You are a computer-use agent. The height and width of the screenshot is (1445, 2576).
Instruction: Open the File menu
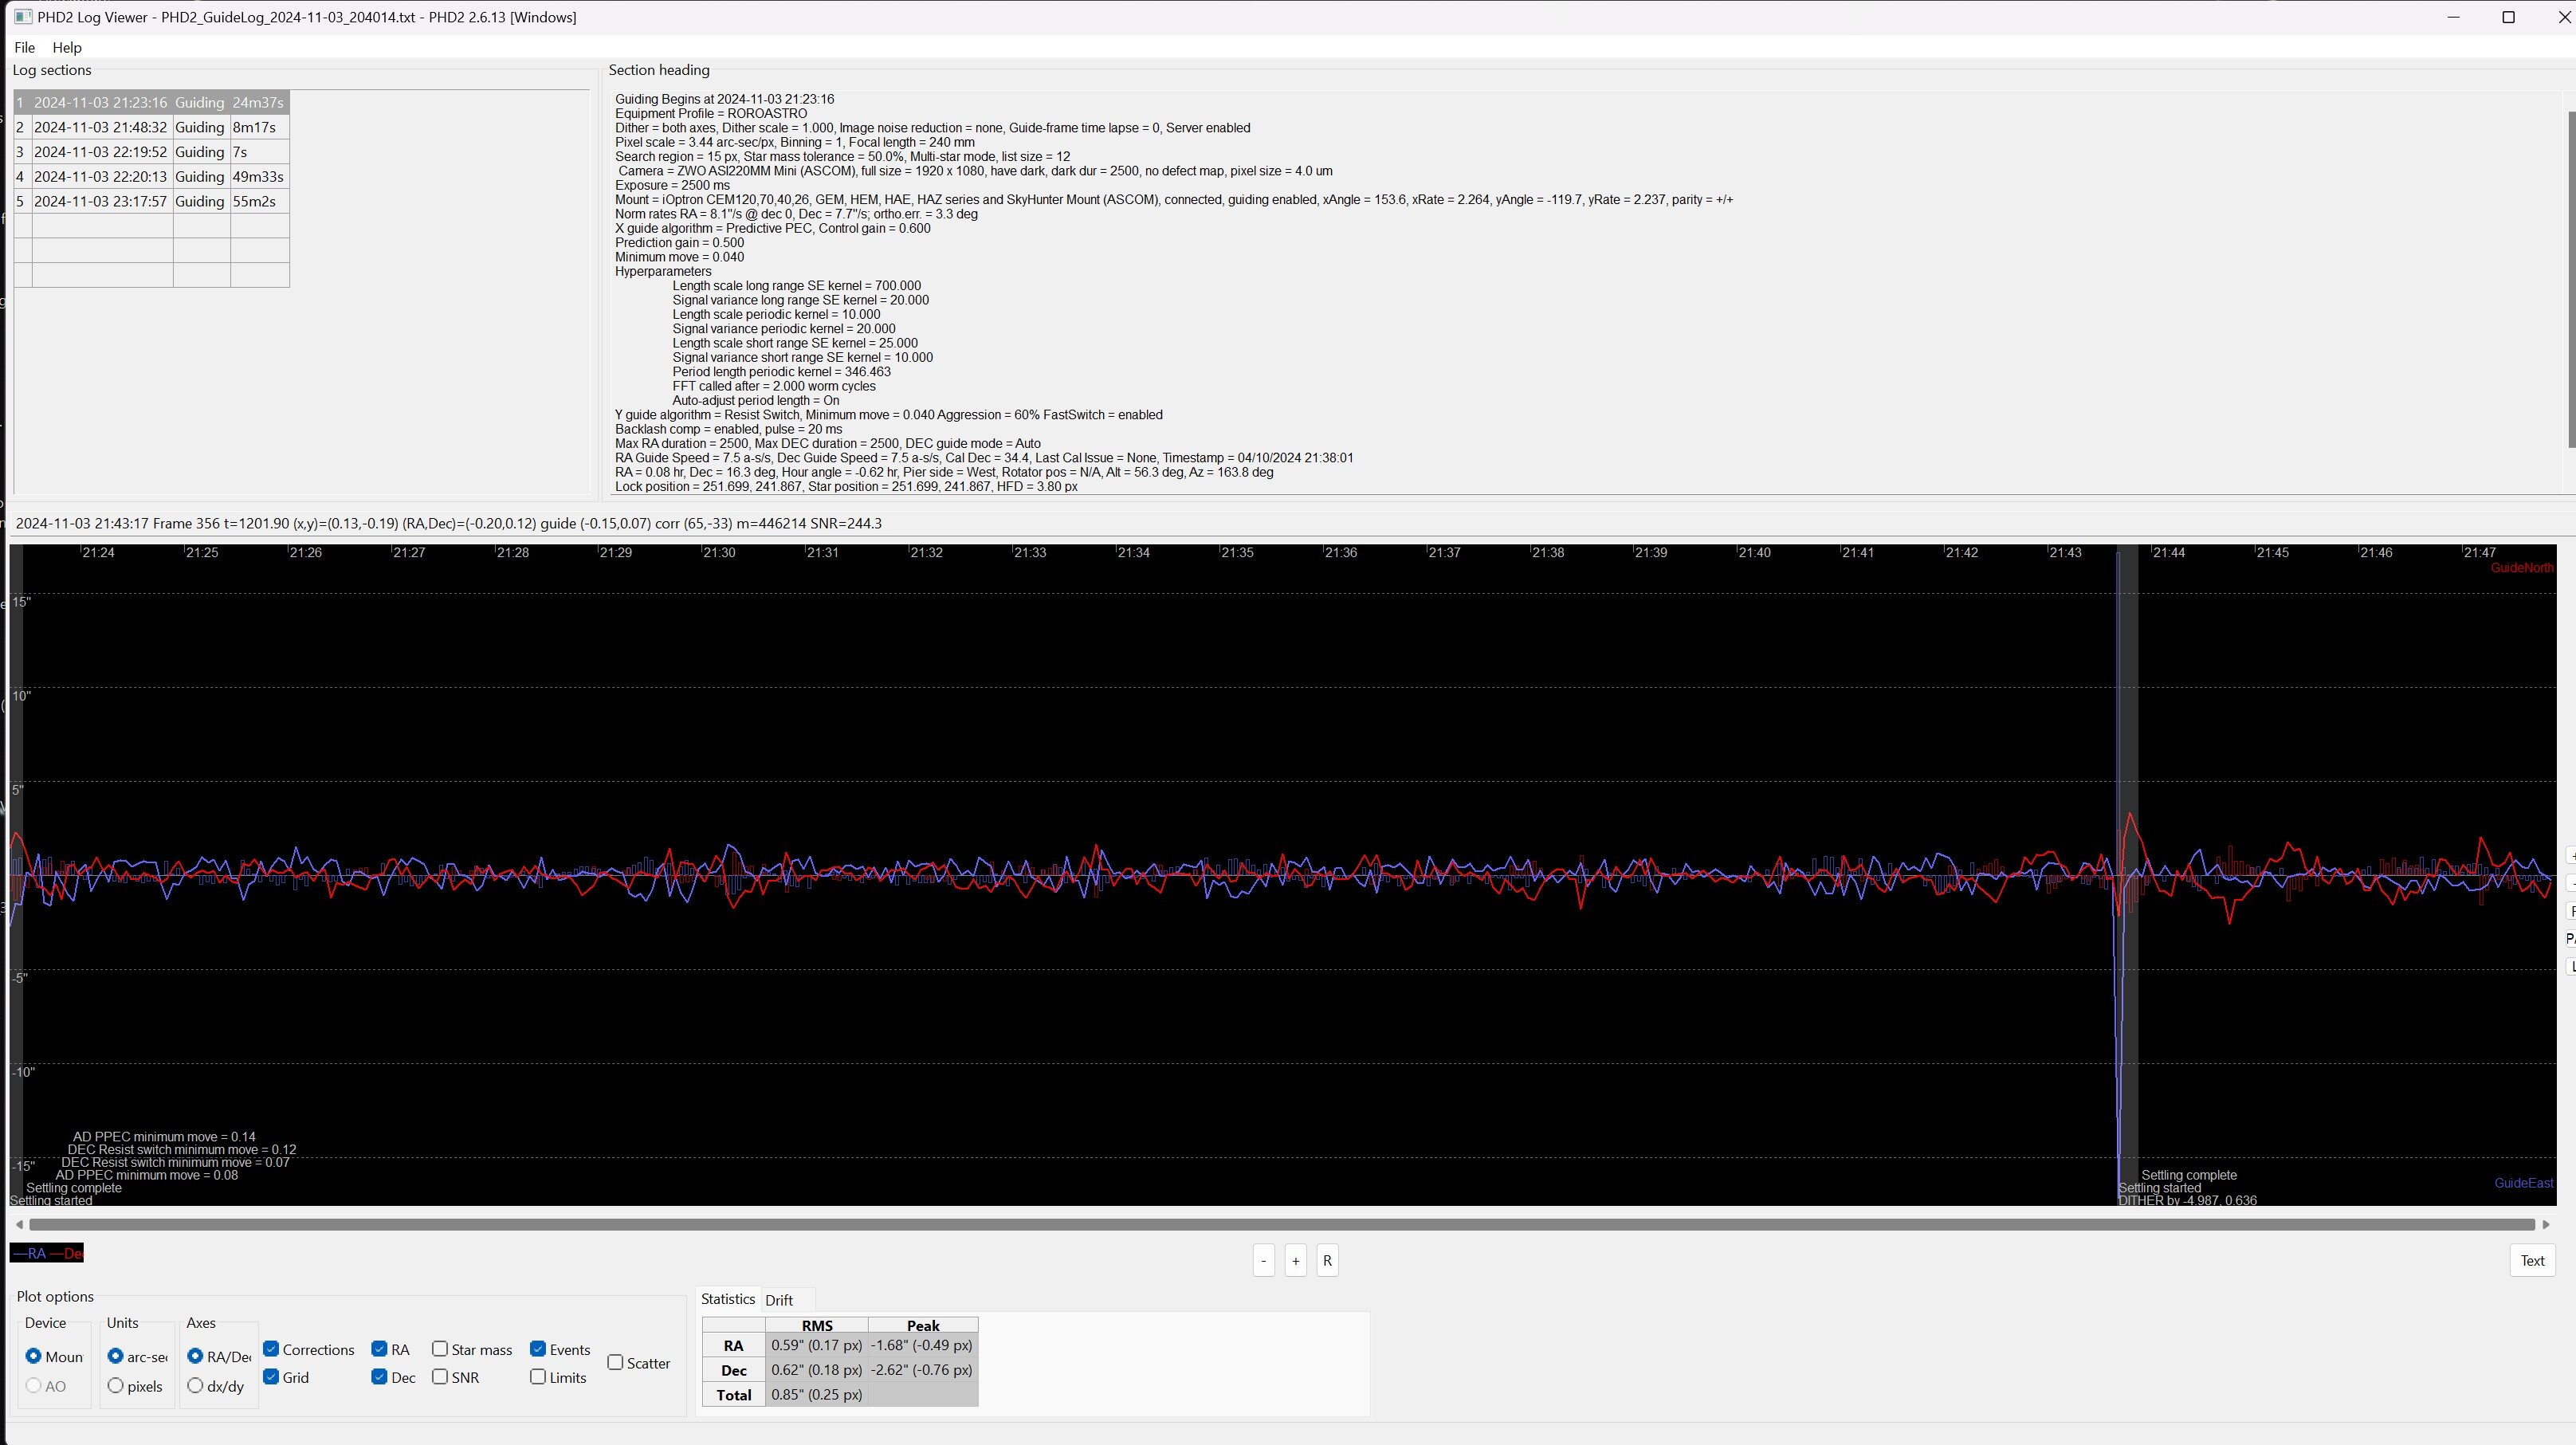pyautogui.click(x=25, y=47)
